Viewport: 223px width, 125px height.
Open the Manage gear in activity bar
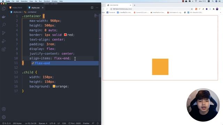pos(4,117)
